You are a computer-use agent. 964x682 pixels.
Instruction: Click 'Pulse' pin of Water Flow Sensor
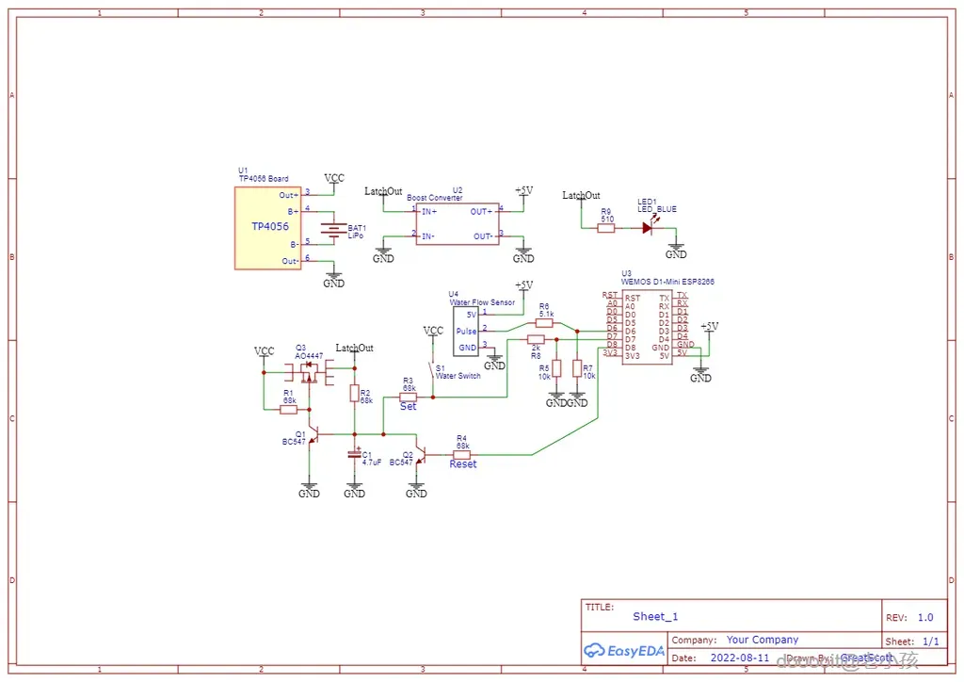[x=466, y=331]
